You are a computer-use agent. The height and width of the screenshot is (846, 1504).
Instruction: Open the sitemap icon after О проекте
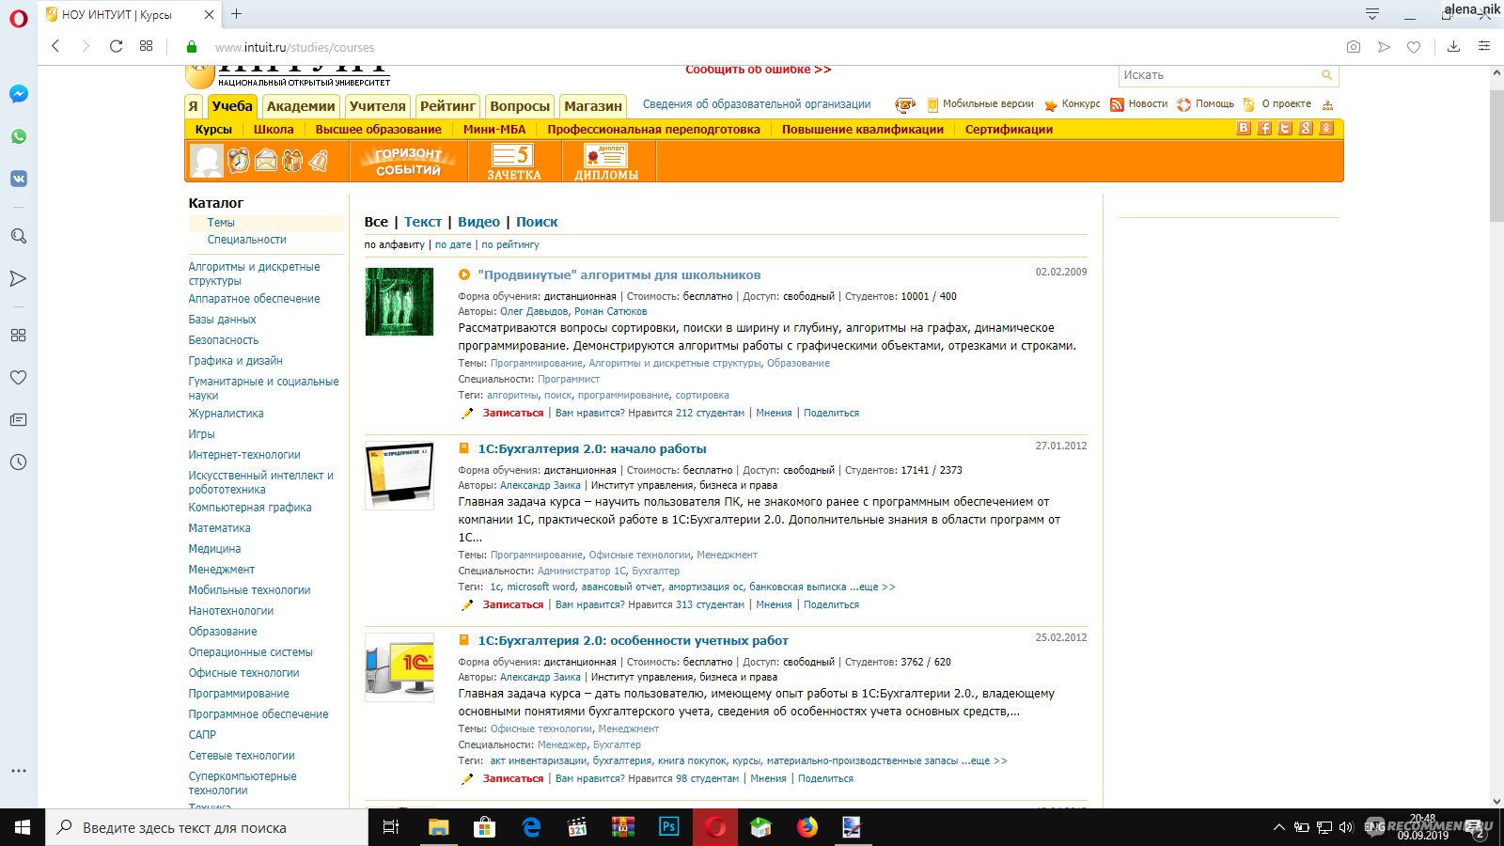1327,104
